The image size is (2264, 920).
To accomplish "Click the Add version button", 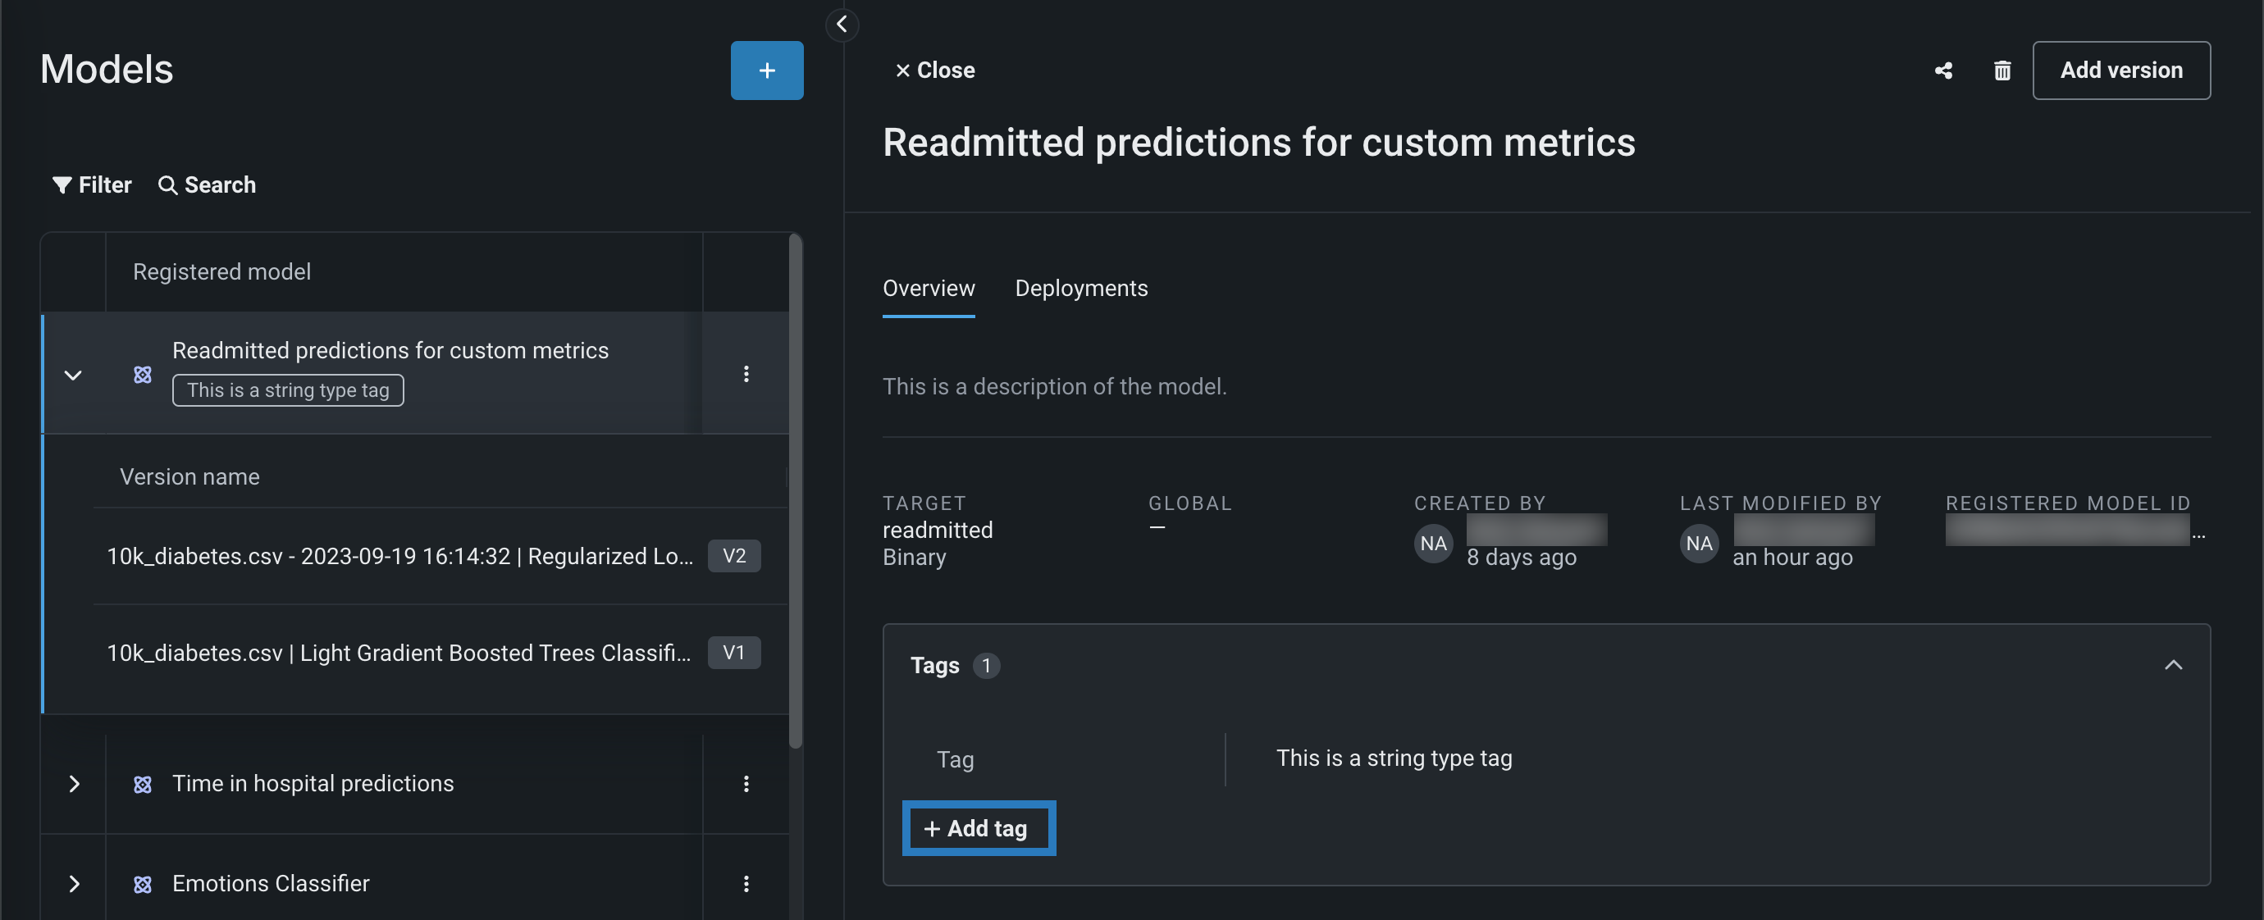I will (x=2120, y=71).
